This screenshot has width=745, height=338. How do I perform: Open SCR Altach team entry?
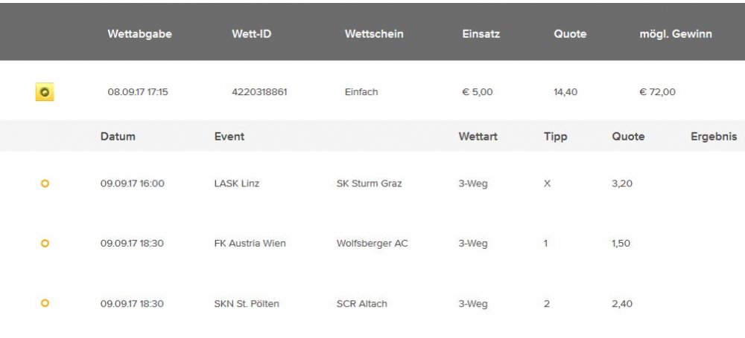pyautogui.click(x=361, y=303)
